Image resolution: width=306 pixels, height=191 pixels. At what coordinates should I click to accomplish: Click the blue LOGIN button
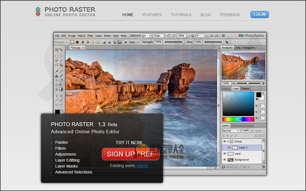[260, 15]
